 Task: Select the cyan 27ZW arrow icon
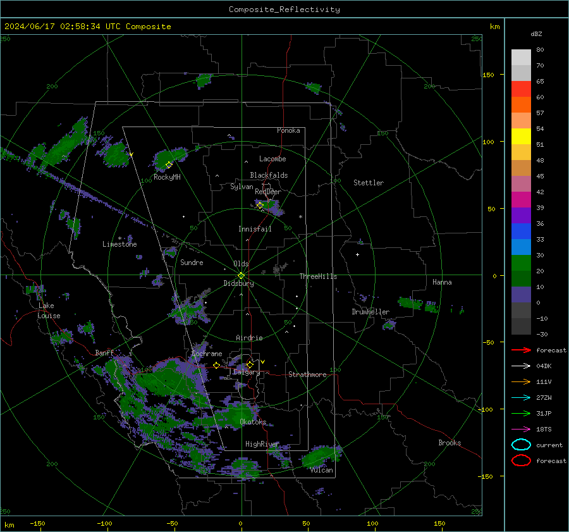click(521, 398)
